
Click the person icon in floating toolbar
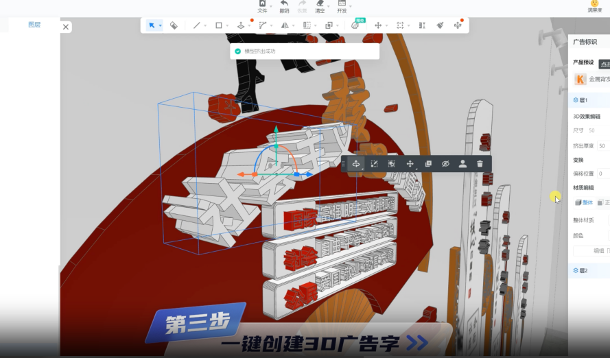click(x=462, y=164)
